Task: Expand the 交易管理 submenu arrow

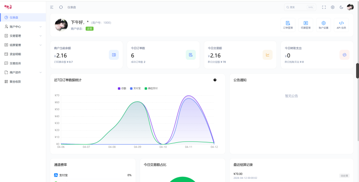Action: [x=41, y=36]
